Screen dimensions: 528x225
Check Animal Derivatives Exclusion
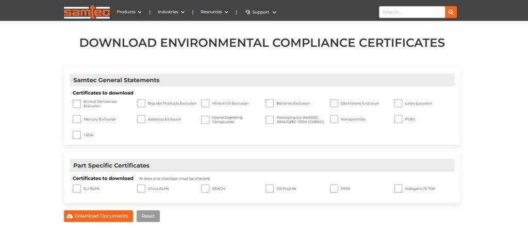pos(77,103)
